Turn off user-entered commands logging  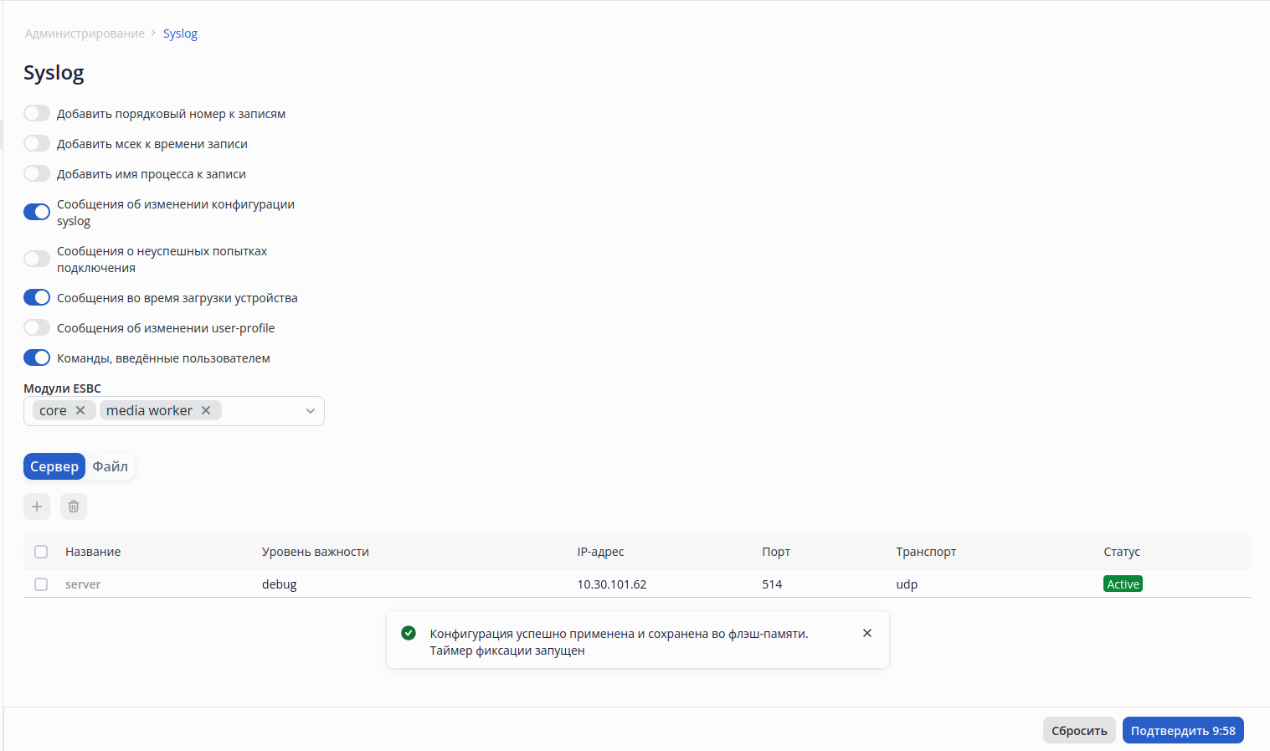click(37, 358)
